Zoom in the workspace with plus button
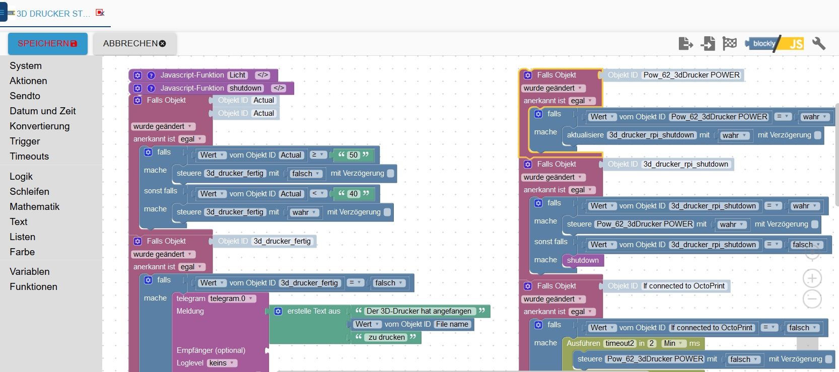Screen dimensions: 839x372 (x=812, y=278)
